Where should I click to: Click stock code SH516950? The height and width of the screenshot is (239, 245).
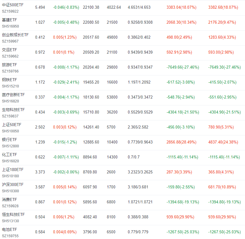pos(10,26)
